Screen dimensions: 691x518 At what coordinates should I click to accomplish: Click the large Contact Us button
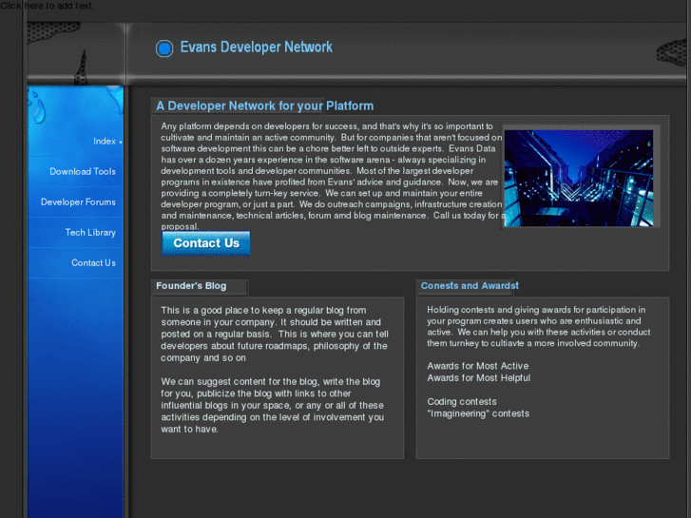(206, 243)
